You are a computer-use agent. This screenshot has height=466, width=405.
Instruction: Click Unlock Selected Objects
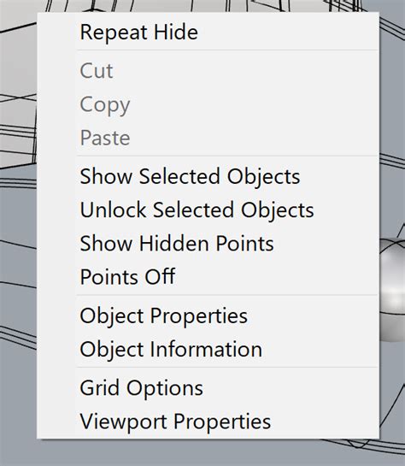(x=208, y=209)
